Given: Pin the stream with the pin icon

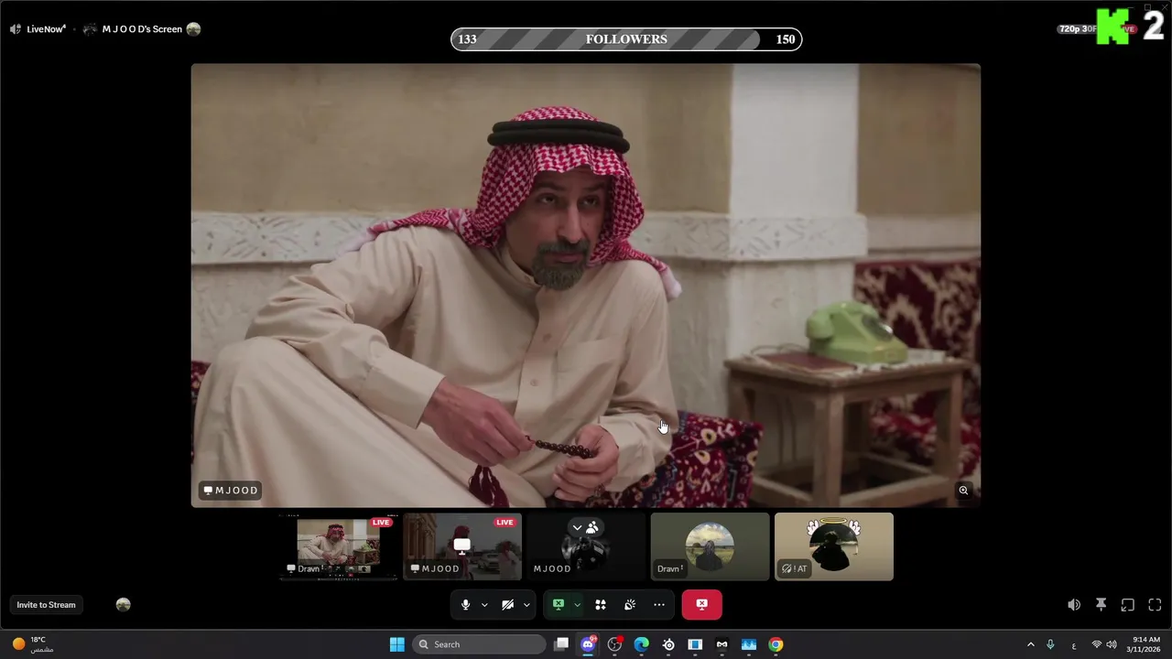Looking at the screenshot, I should tap(1101, 605).
